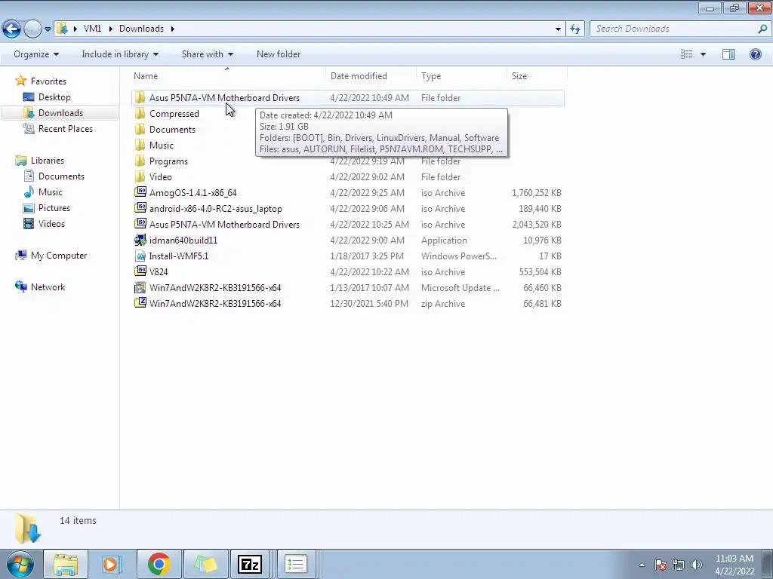Sort by the Name column header
This screenshot has width=773, height=579.
pos(146,76)
